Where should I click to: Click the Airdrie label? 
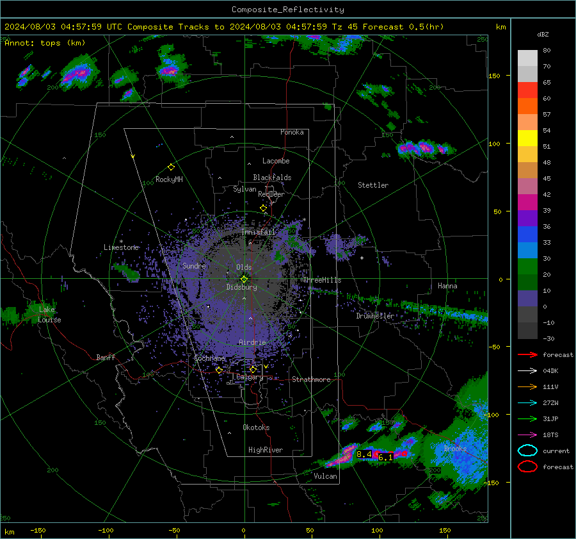pos(252,342)
